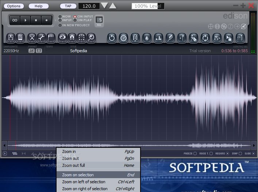Click the plus marker loop icon

coord(182,38)
